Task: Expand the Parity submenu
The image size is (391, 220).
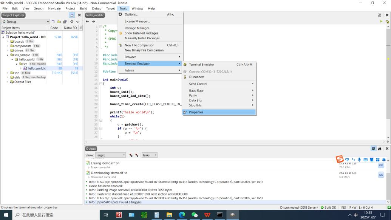Action: (219, 96)
